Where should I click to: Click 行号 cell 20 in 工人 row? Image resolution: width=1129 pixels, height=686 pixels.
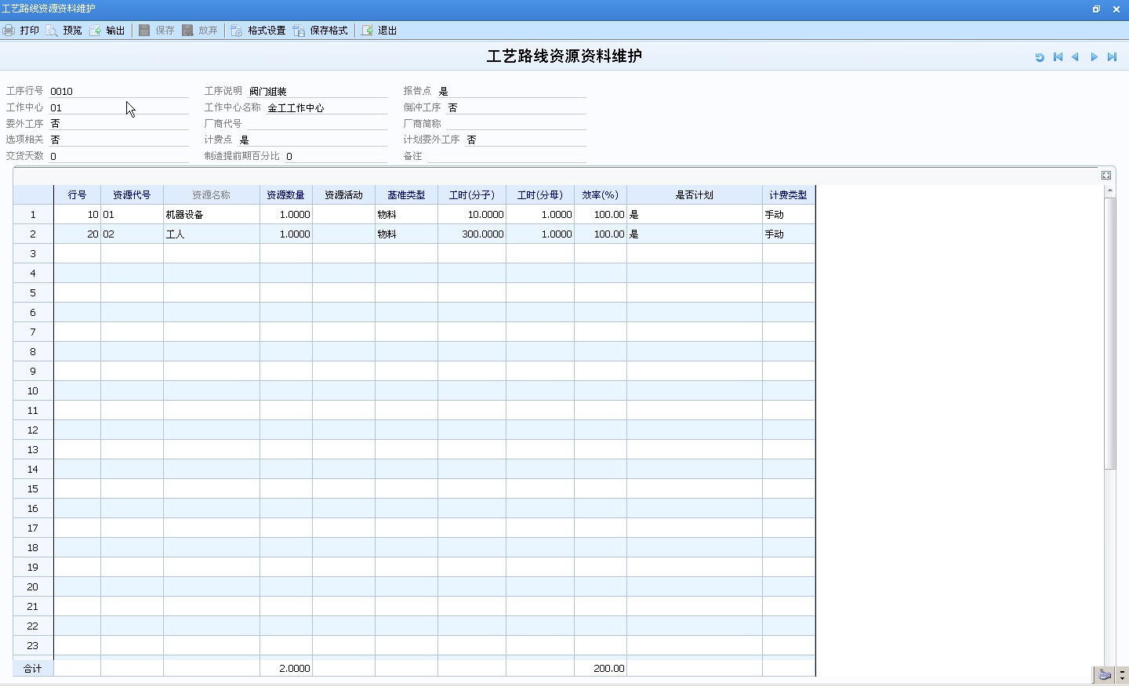pos(77,234)
